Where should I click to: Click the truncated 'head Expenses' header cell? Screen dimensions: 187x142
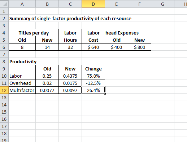click(x=128, y=33)
